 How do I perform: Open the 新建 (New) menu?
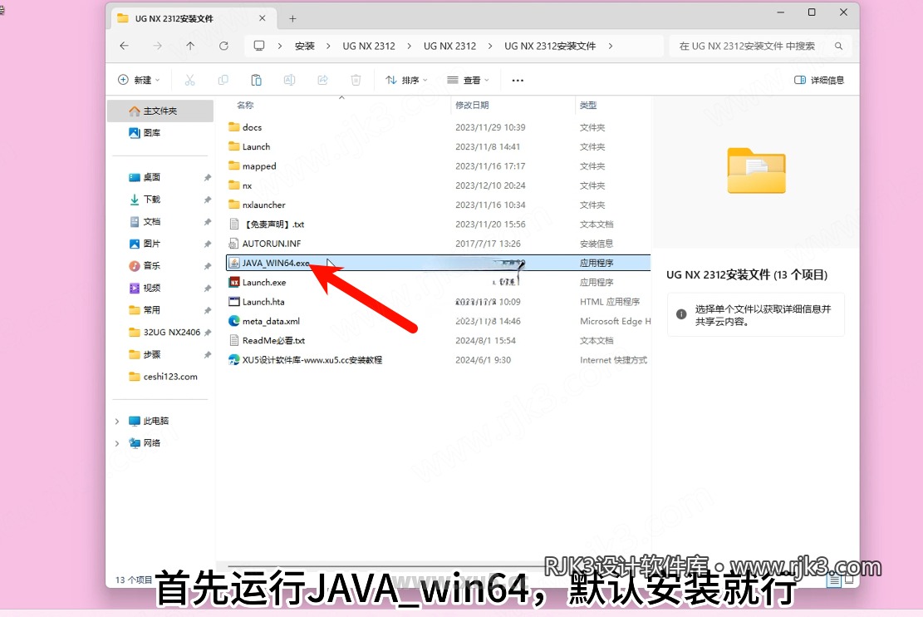pyautogui.click(x=139, y=80)
